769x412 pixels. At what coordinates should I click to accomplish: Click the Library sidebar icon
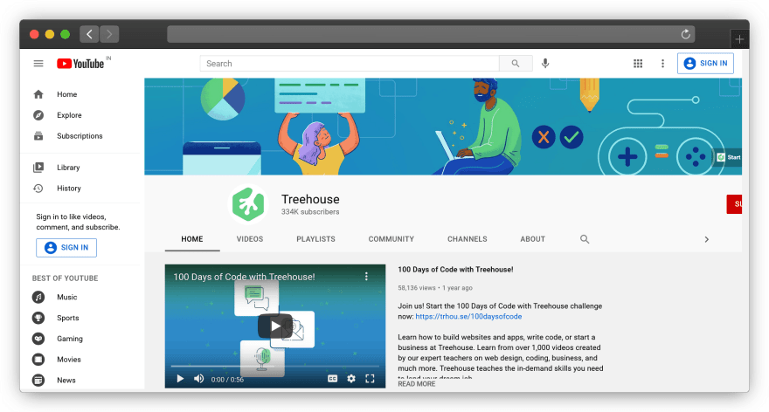pyautogui.click(x=38, y=168)
